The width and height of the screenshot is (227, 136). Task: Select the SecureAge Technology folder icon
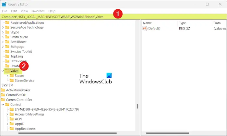tap(7, 27)
